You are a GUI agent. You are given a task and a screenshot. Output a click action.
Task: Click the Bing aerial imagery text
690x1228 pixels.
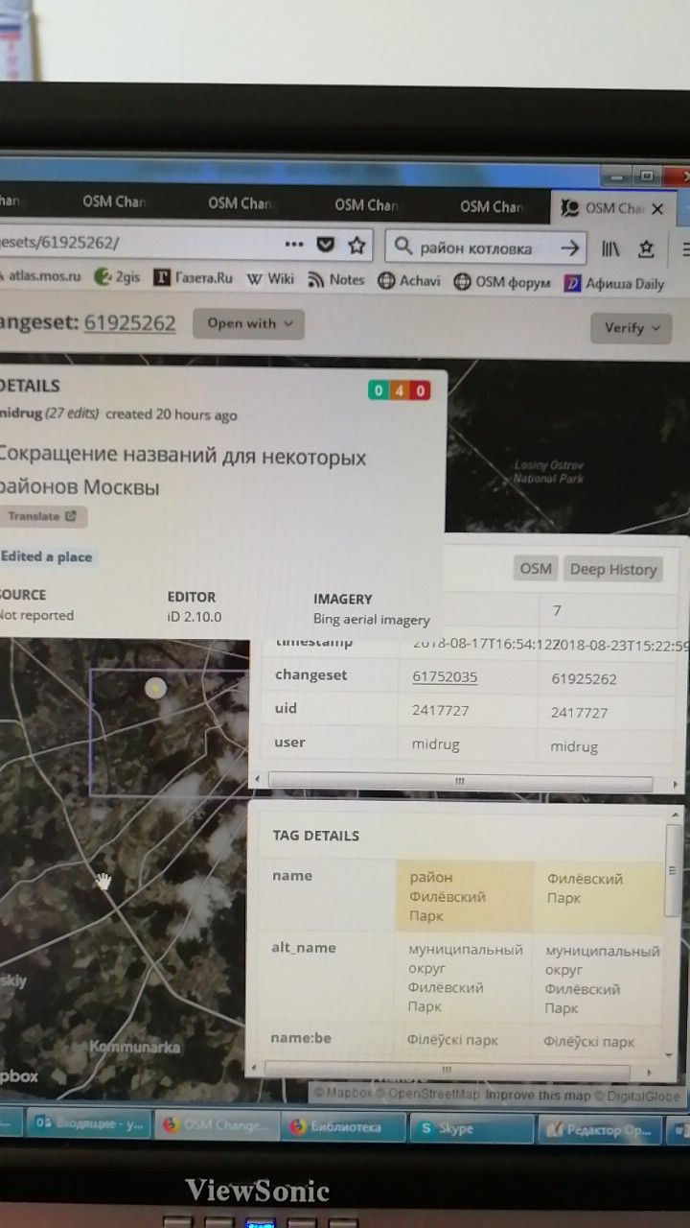[x=372, y=619]
